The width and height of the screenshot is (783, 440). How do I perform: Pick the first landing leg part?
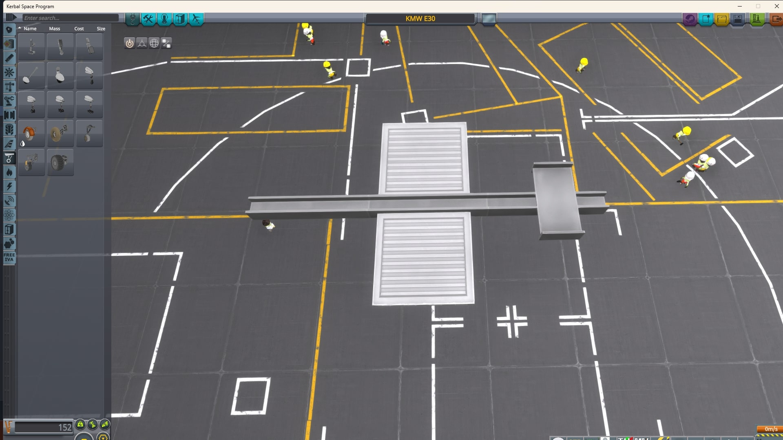click(31, 47)
